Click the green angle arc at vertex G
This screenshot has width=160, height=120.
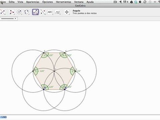click(x=64, y=55)
